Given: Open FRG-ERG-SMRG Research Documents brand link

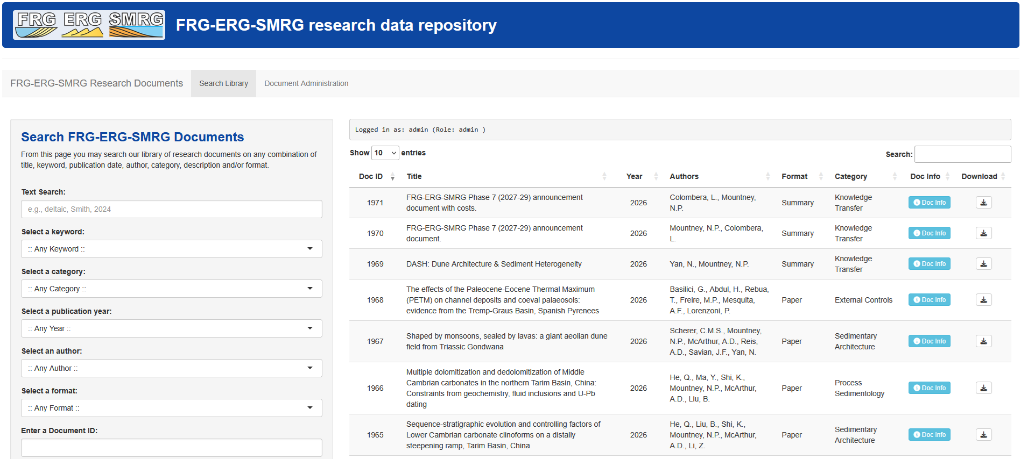Looking at the screenshot, I should pos(96,83).
